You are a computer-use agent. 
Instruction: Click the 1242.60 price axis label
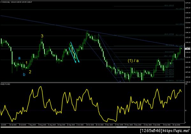pyautogui.click(x=188, y=13)
